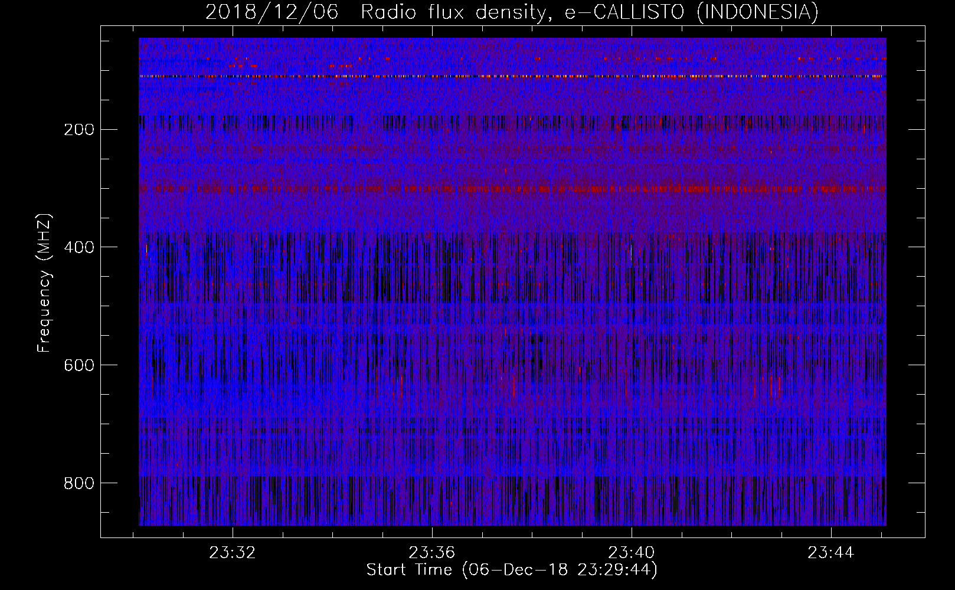Click the 'Start Time (06-Dec-18 23:29:44)' label
Viewport: 955px width, 590px height.
pyautogui.click(x=512, y=570)
